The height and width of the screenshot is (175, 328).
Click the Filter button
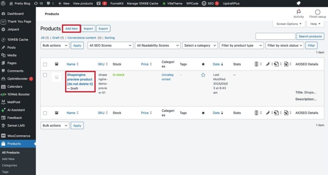click(311, 45)
